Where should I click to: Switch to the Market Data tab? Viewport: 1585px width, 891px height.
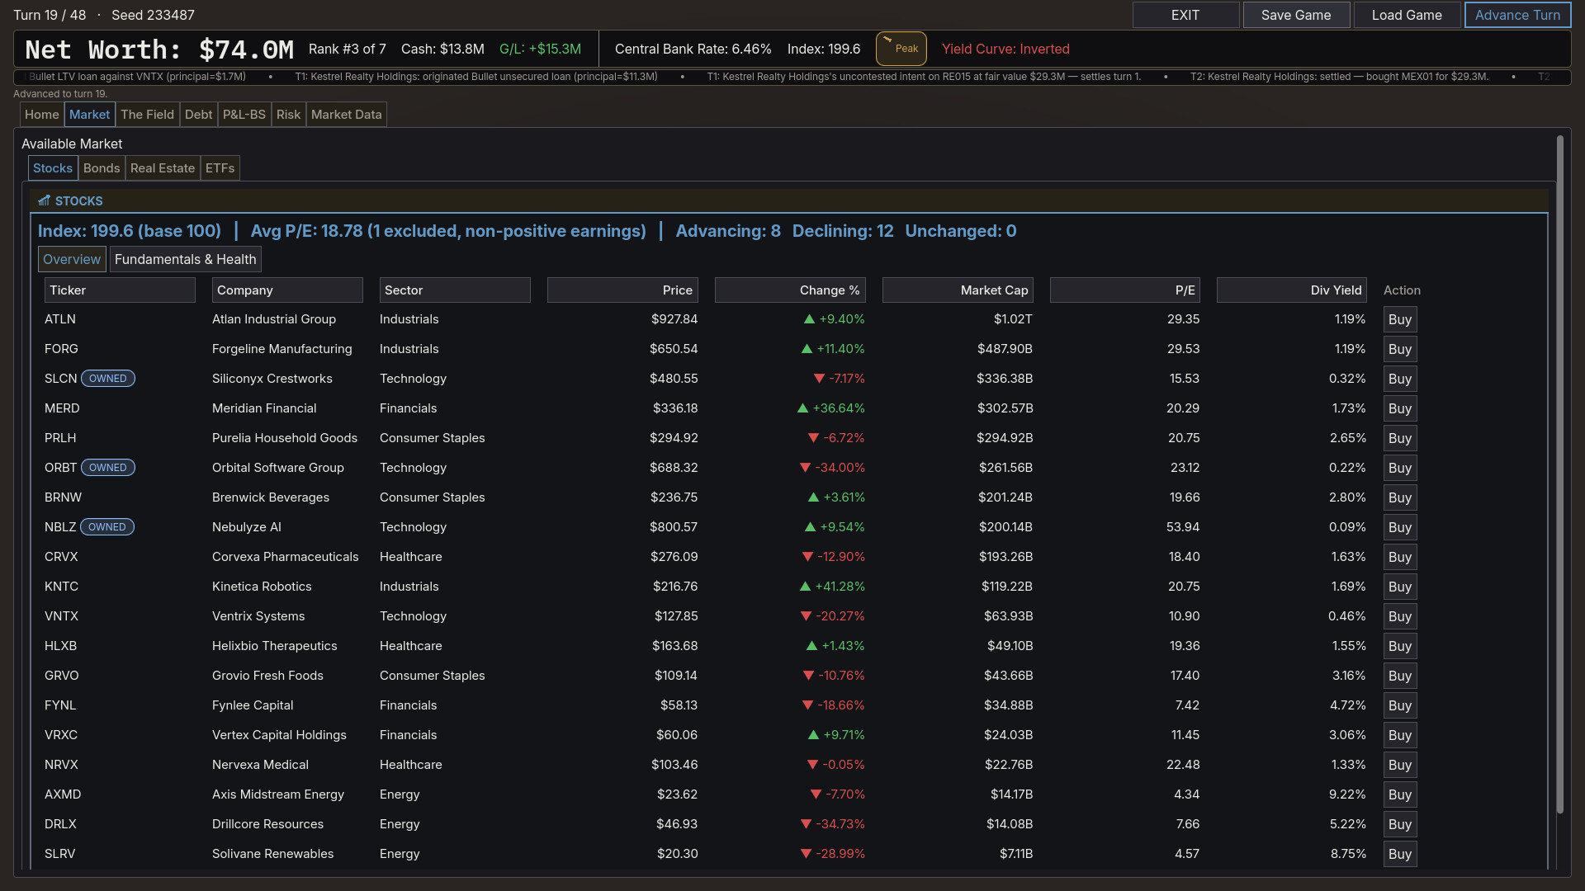click(346, 115)
